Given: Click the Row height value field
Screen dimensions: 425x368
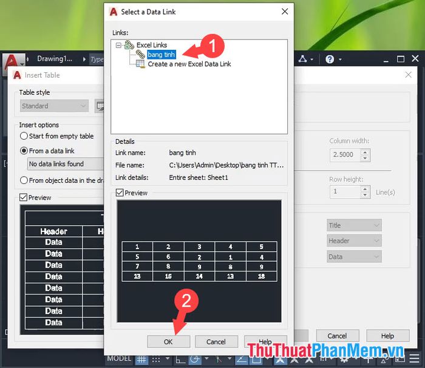Looking at the screenshot, I should pos(345,192).
